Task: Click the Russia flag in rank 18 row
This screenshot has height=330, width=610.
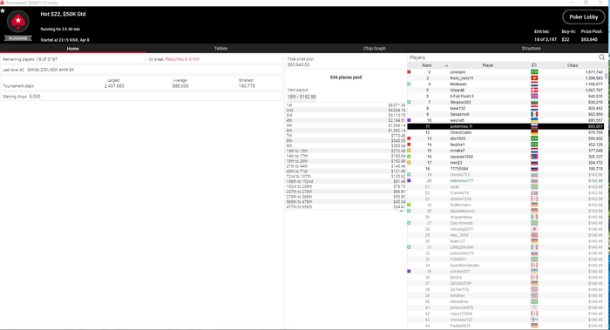Action: 534,169
